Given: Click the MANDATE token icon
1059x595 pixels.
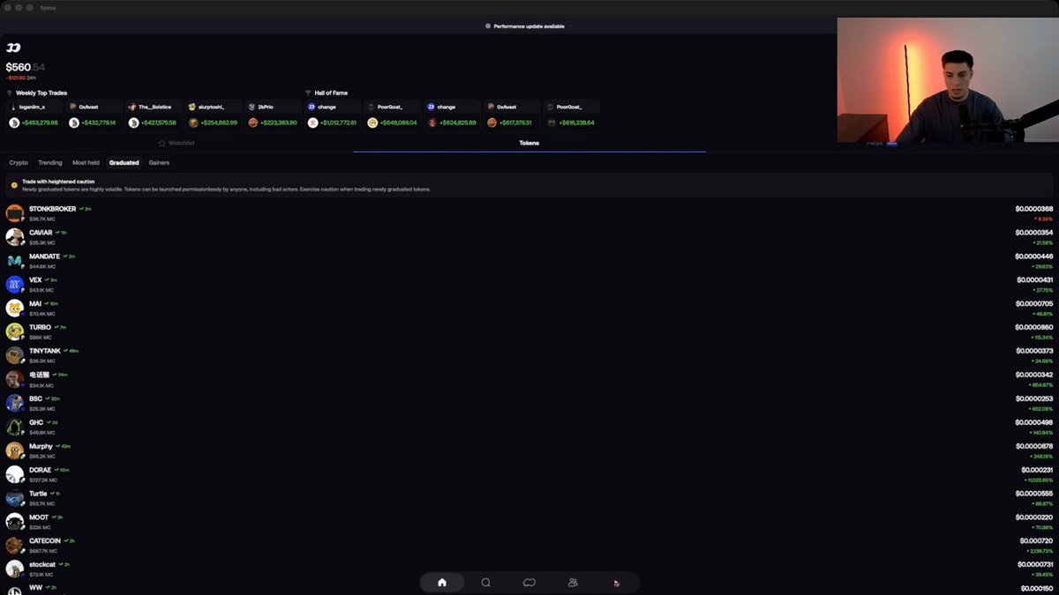Looking at the screenshot, I should (x=14, y=261).
